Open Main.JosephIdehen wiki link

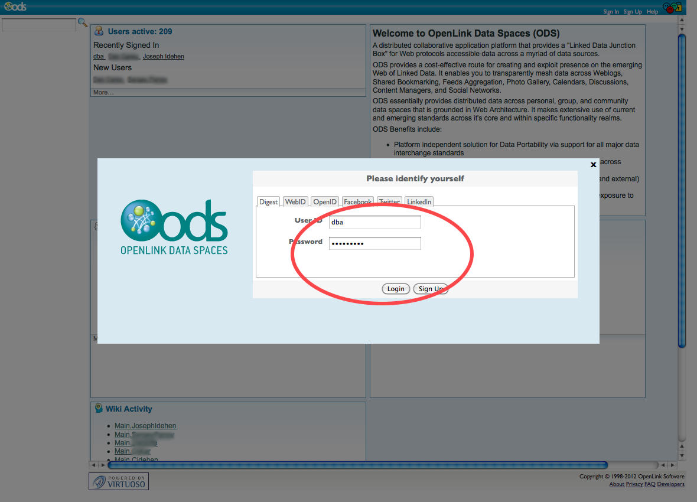point(145,426)
